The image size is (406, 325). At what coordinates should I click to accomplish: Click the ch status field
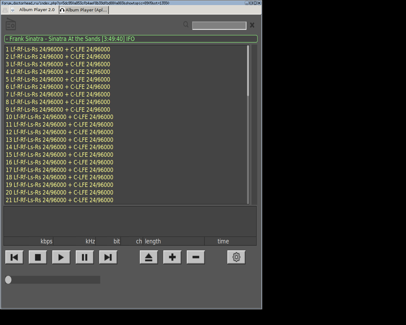(132, 241)
